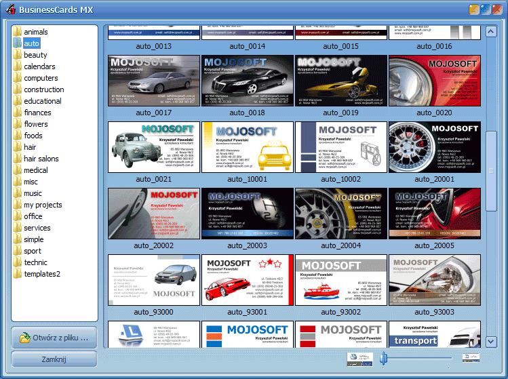508x379 pixels.
Task: Pick the auto_0021 vintage car template
Action: [x=154, y=147]
